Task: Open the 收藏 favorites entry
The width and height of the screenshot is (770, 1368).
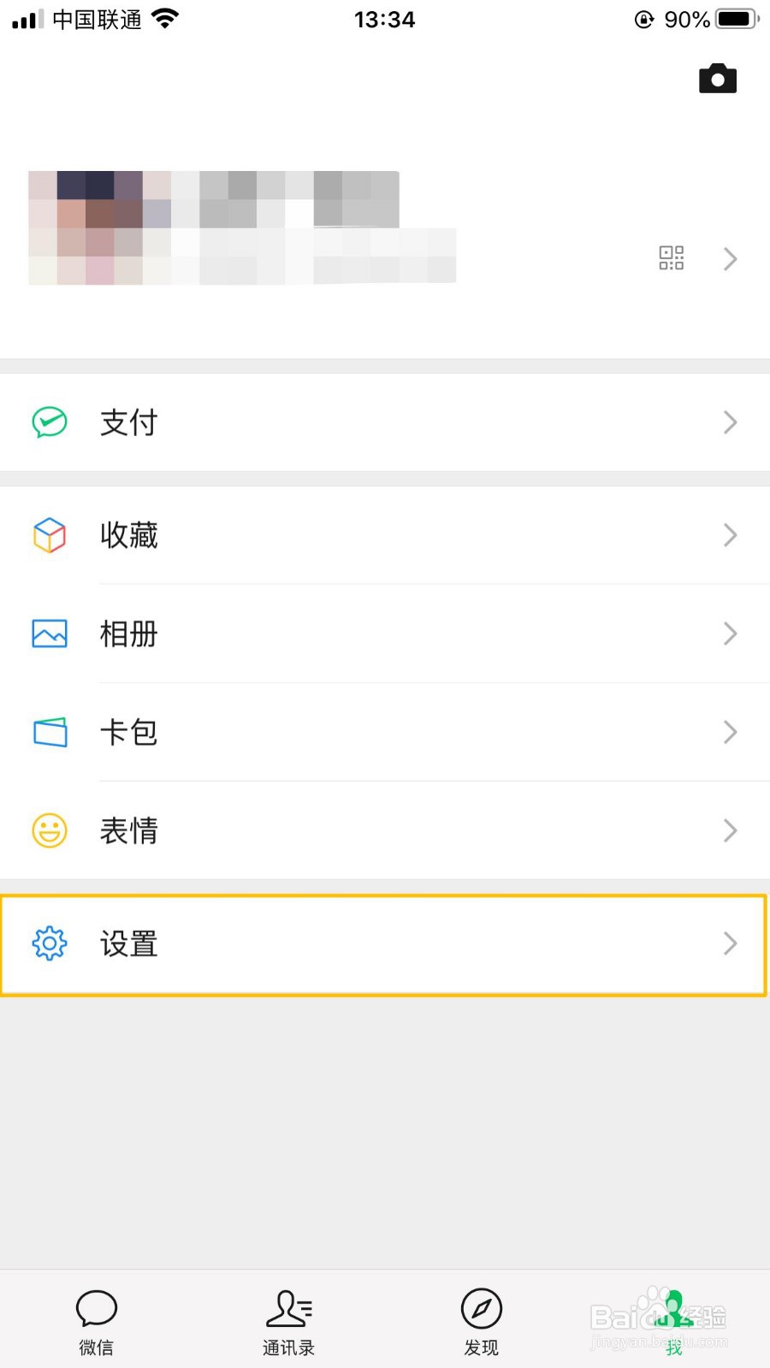Action: click(x=385, y=534)
